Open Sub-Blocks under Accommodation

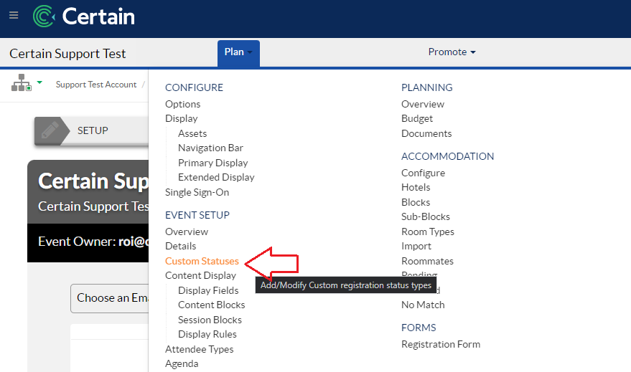point(426,216)
